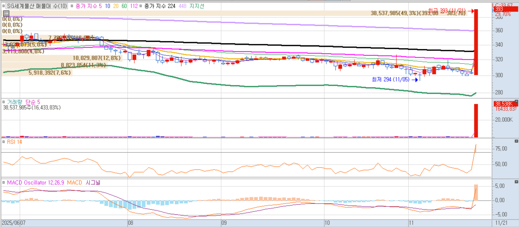Click the 10 month marker on time axis
The image size is (519, 227).
(x=327, y=223)
